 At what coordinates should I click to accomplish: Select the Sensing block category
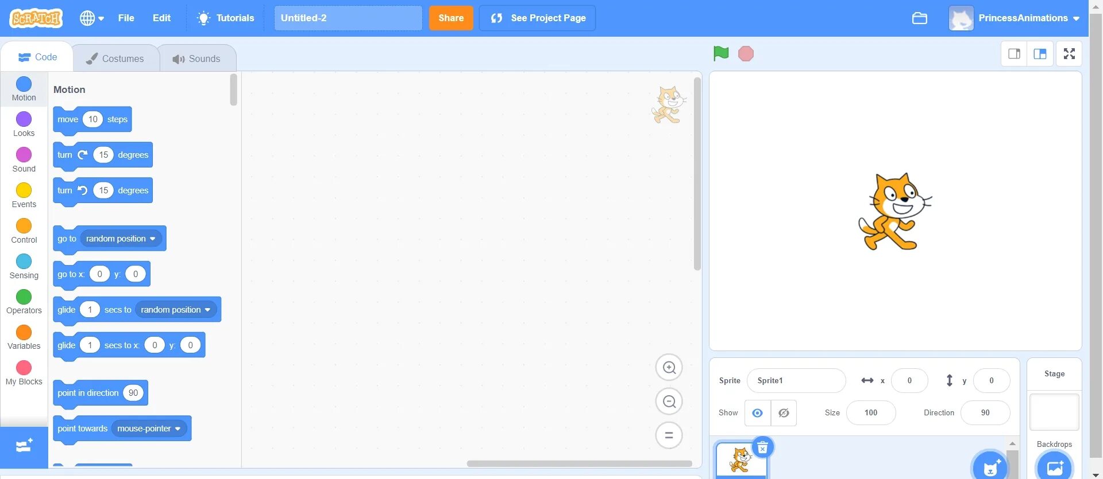click(x=24, y=267)
